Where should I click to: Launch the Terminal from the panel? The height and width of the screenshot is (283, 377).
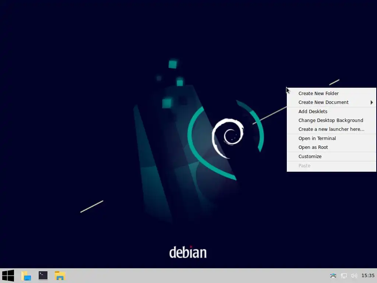tap(43, 276)
